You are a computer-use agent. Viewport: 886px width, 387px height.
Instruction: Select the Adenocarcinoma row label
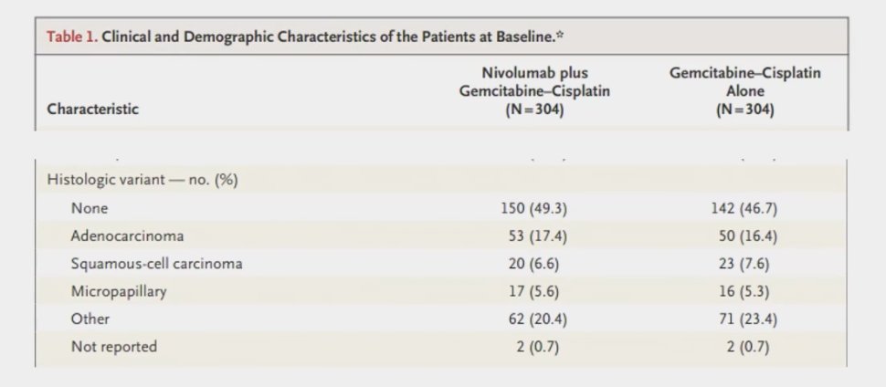[x=127, y=235]
